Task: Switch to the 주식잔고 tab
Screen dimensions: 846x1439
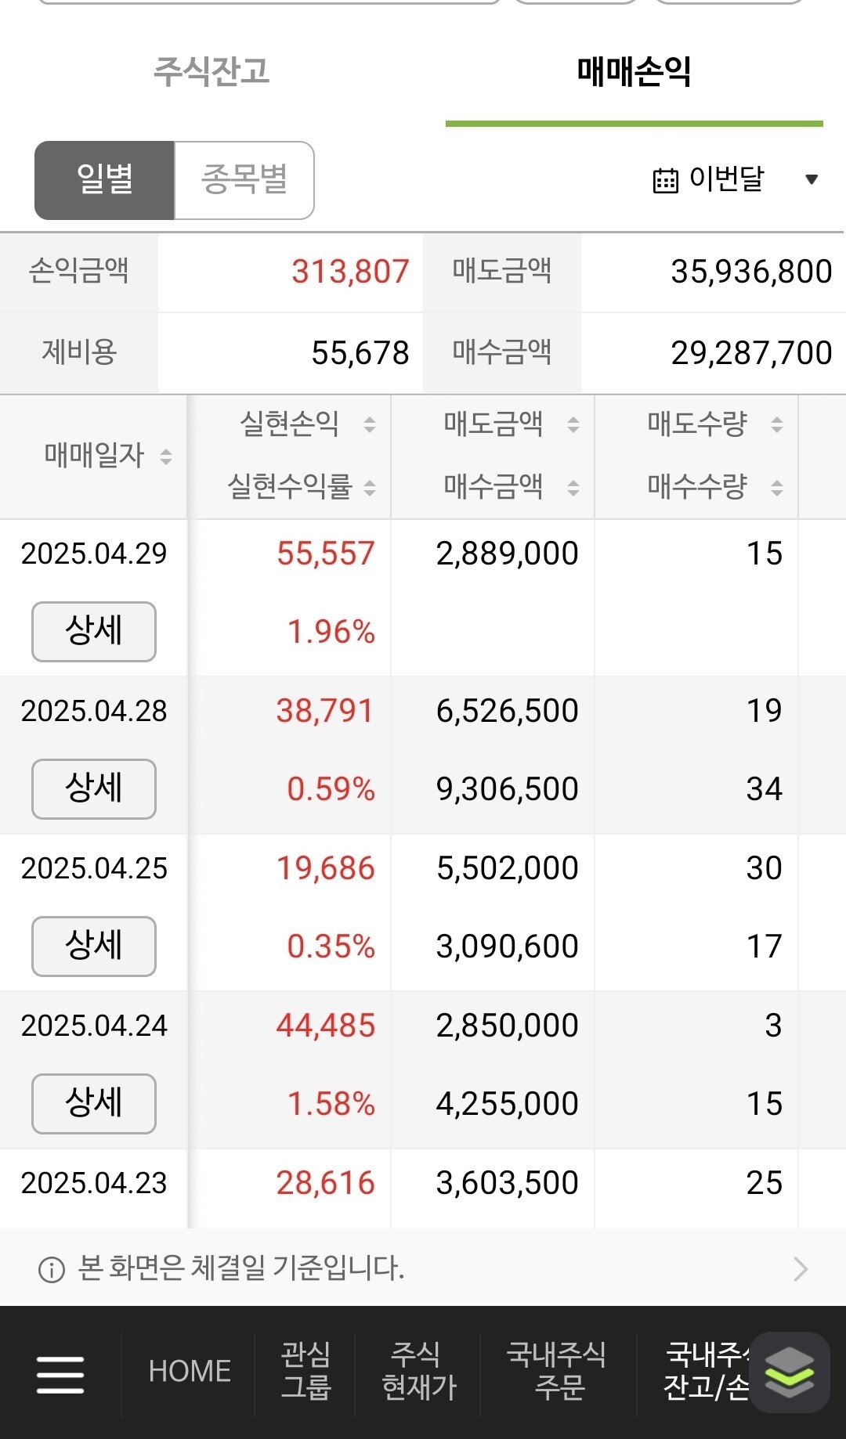Action: (x=211, y=71)
